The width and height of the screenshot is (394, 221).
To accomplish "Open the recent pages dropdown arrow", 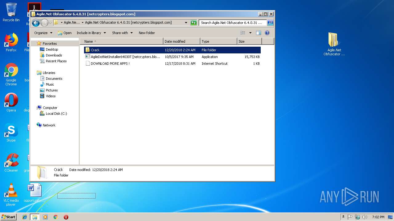I will pyautogui.click(x=50, y=23).
